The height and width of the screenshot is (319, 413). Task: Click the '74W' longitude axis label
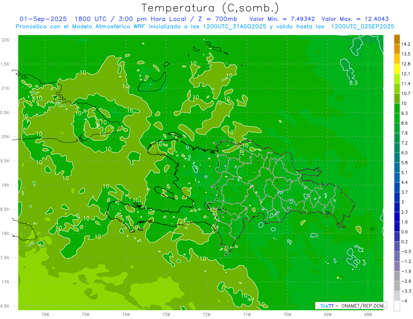click(126, 314)
